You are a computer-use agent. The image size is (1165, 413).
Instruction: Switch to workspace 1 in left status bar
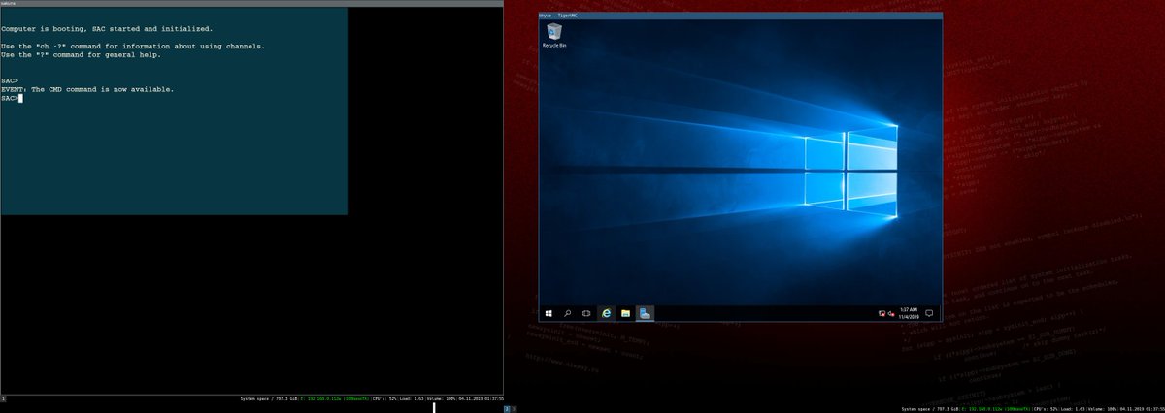[x=3, y=397]
